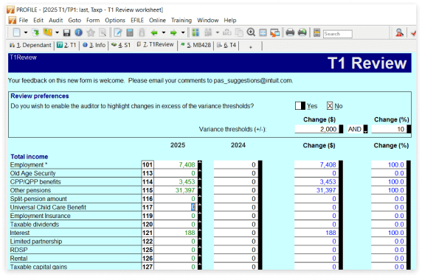Click the green-arrow import file icon
The width and height of the screenshot is (422, 277).
pyautogui.click(x=35, y=32)
